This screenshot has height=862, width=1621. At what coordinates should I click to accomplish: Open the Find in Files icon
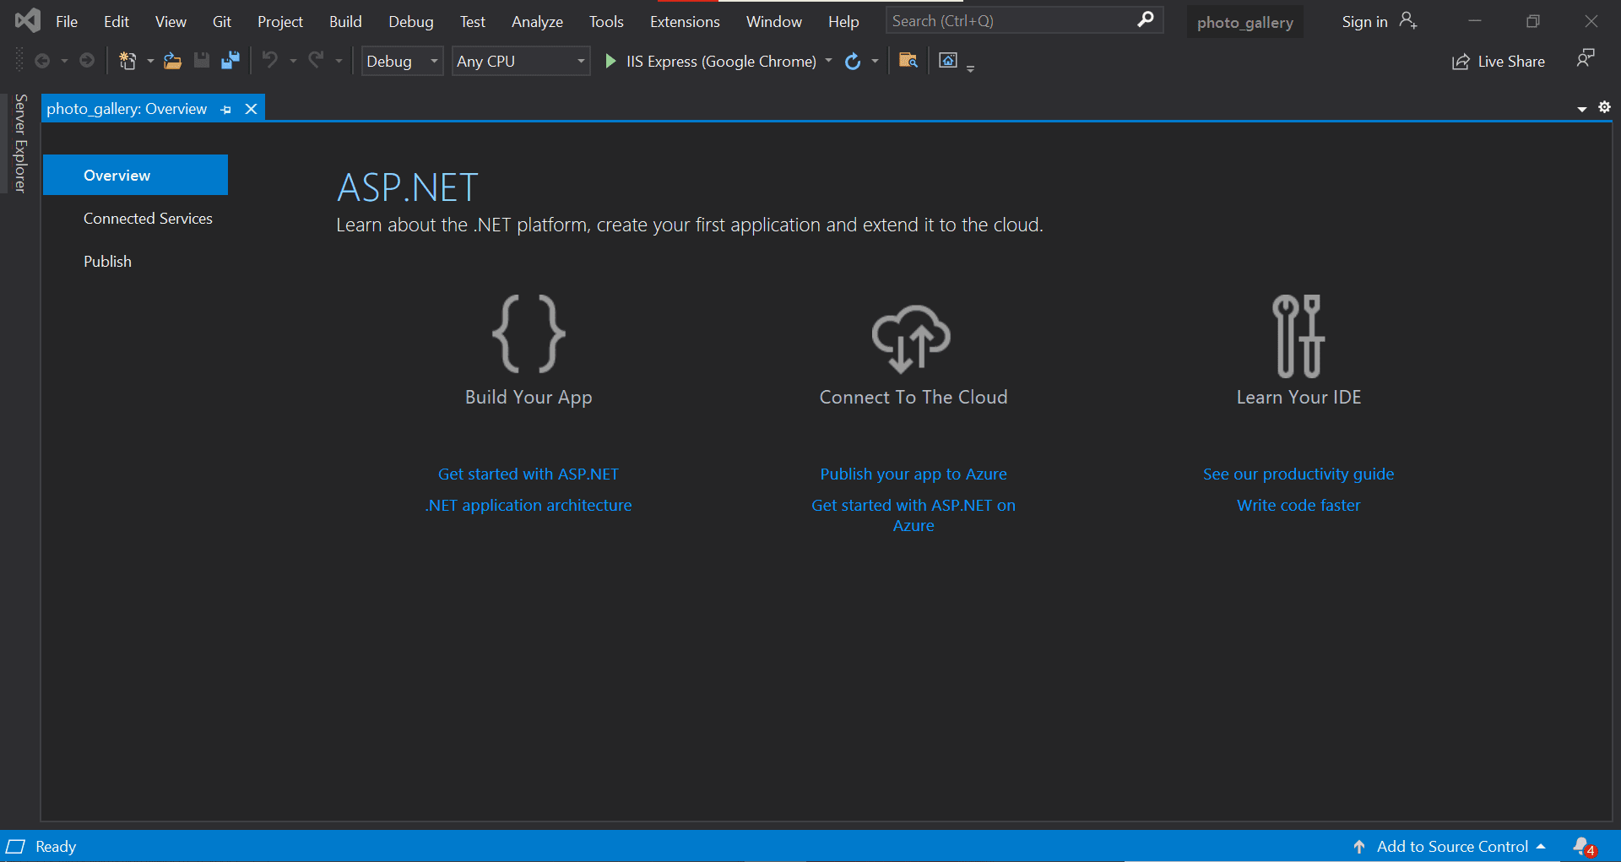point(908,61)
